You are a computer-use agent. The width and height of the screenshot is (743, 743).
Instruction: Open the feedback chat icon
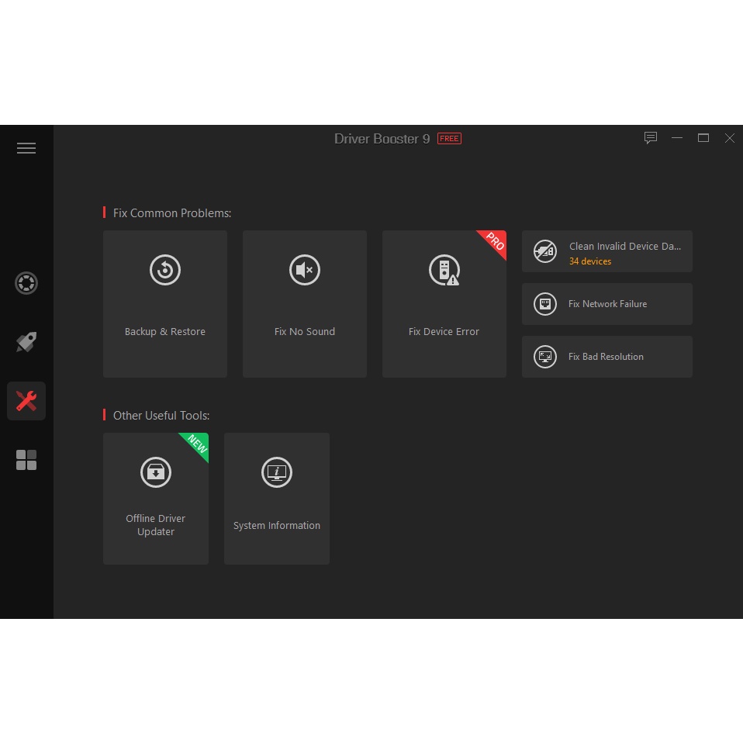click(x=651, y=138)
